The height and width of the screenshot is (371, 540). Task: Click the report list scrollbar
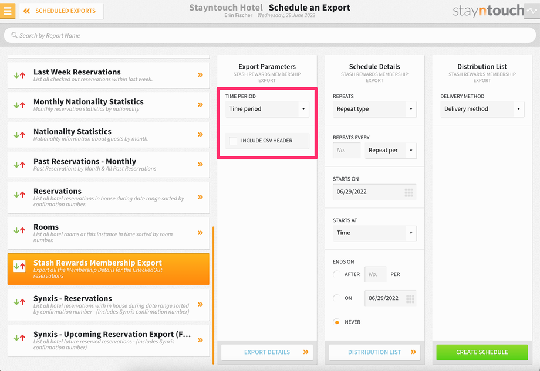tap(214, 295)
